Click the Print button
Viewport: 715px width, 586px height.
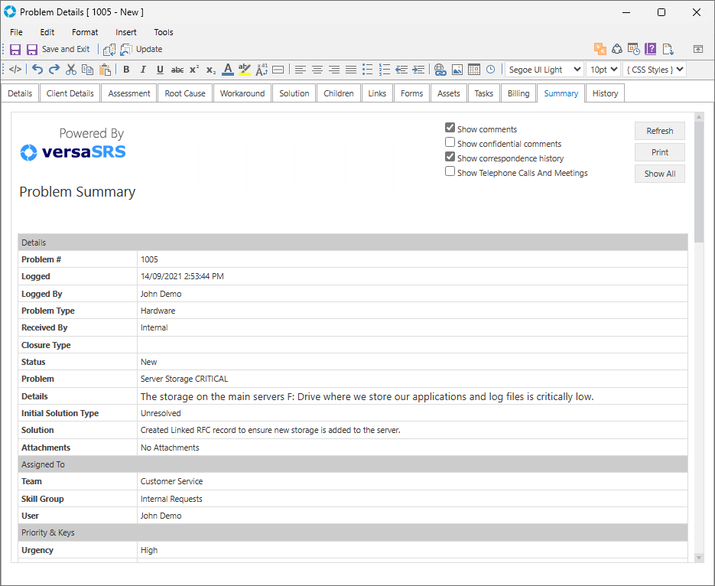pyautogui.click(x=659, y=152)
